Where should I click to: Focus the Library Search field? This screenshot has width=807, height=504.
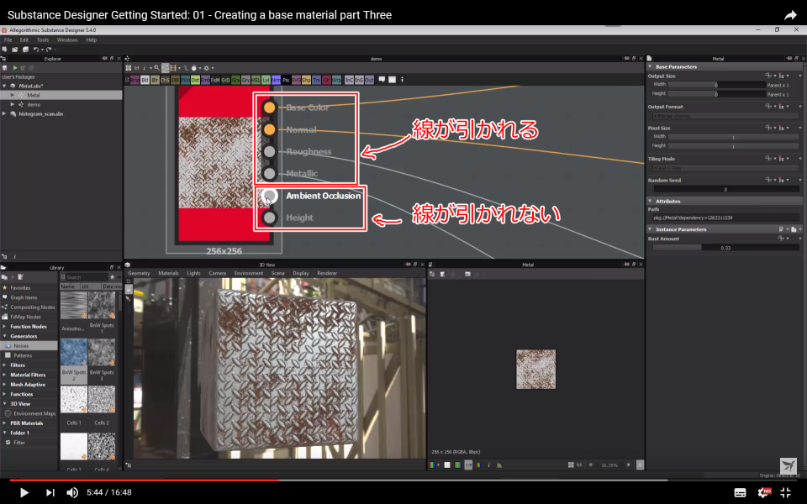coord(87,277)
